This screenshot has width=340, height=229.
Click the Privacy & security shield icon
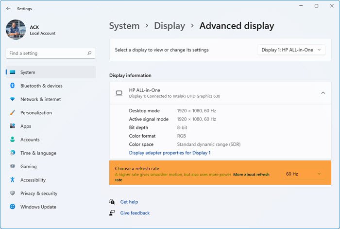[13, 194]
